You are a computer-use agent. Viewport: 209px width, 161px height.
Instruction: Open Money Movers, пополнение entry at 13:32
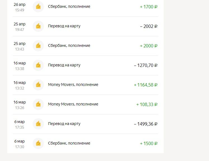[73, 85]
